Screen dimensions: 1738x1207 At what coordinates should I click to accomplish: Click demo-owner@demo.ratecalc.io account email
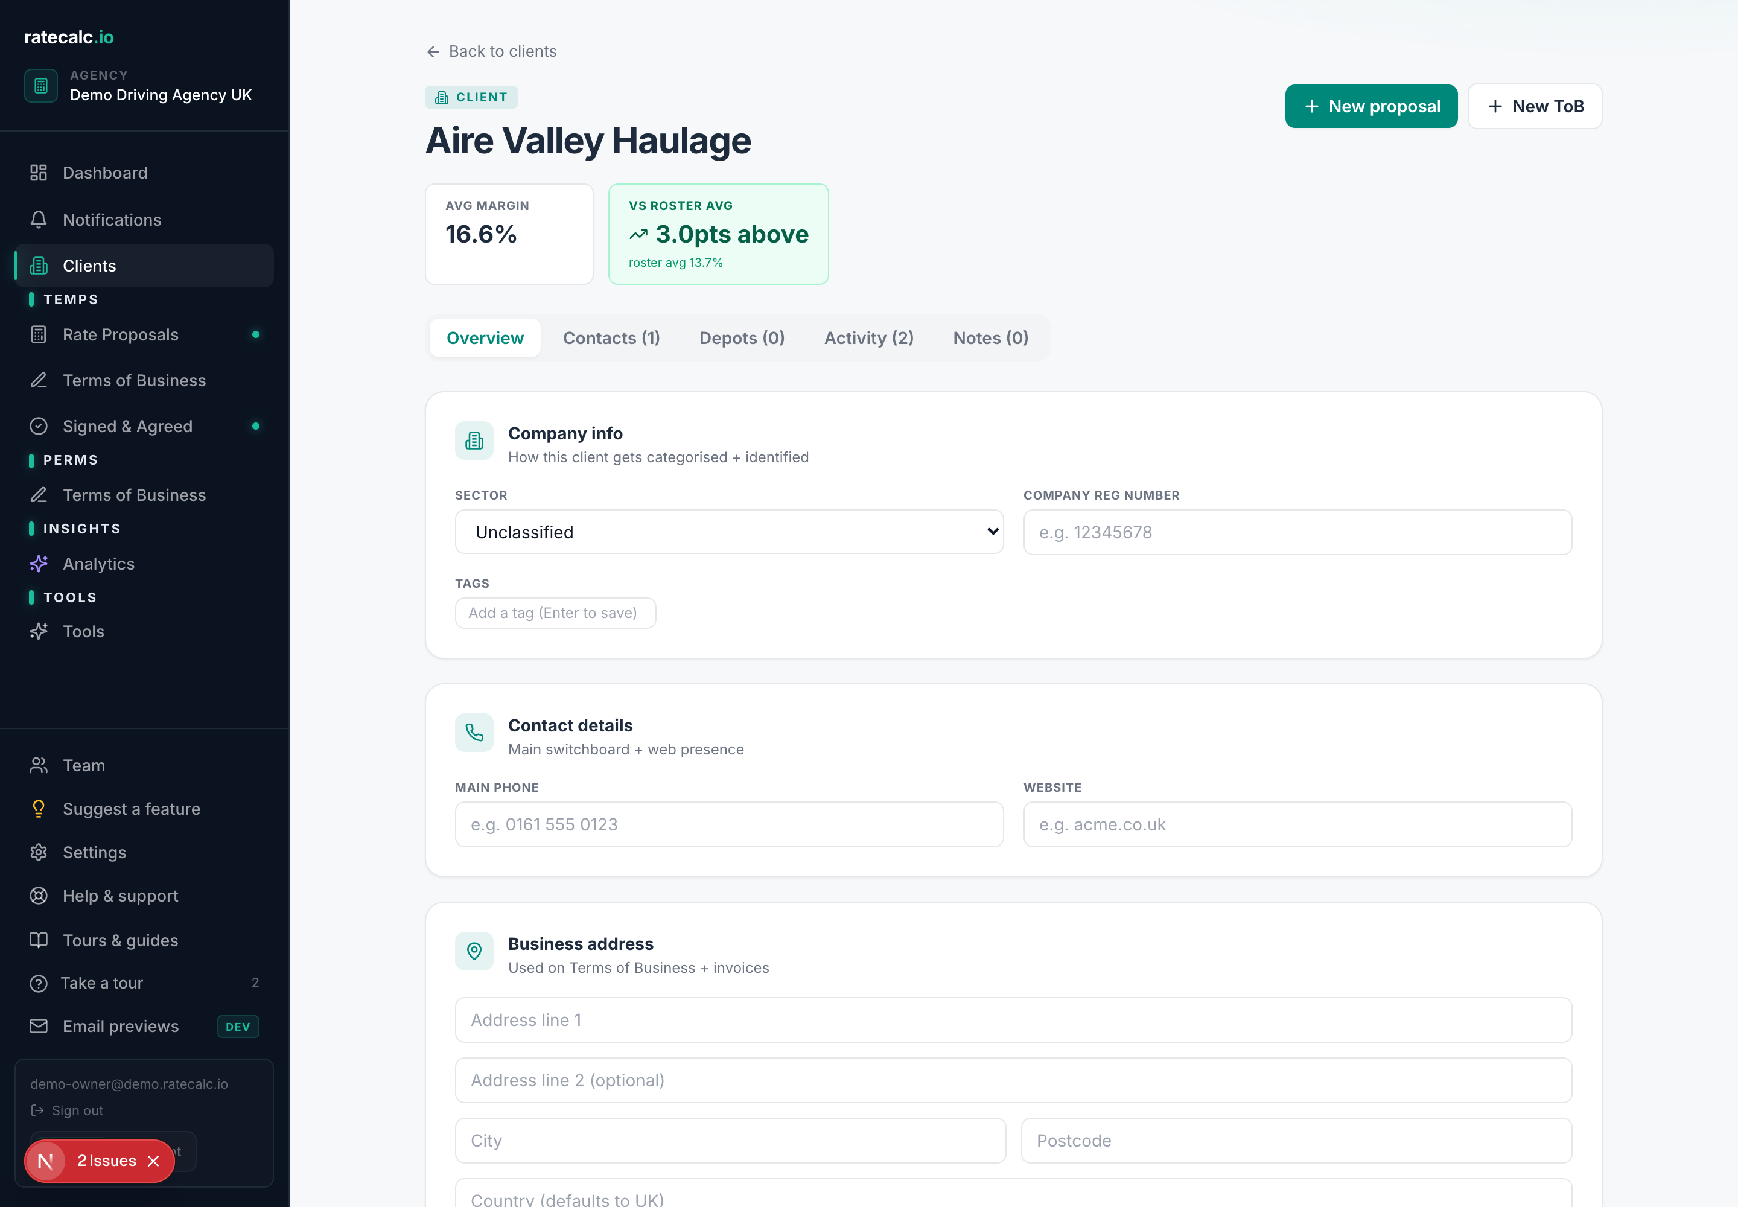pyautogui.click(x=129, y=1084)
